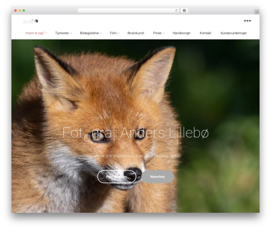Minimize the window with the yellow button

[20, 11]
